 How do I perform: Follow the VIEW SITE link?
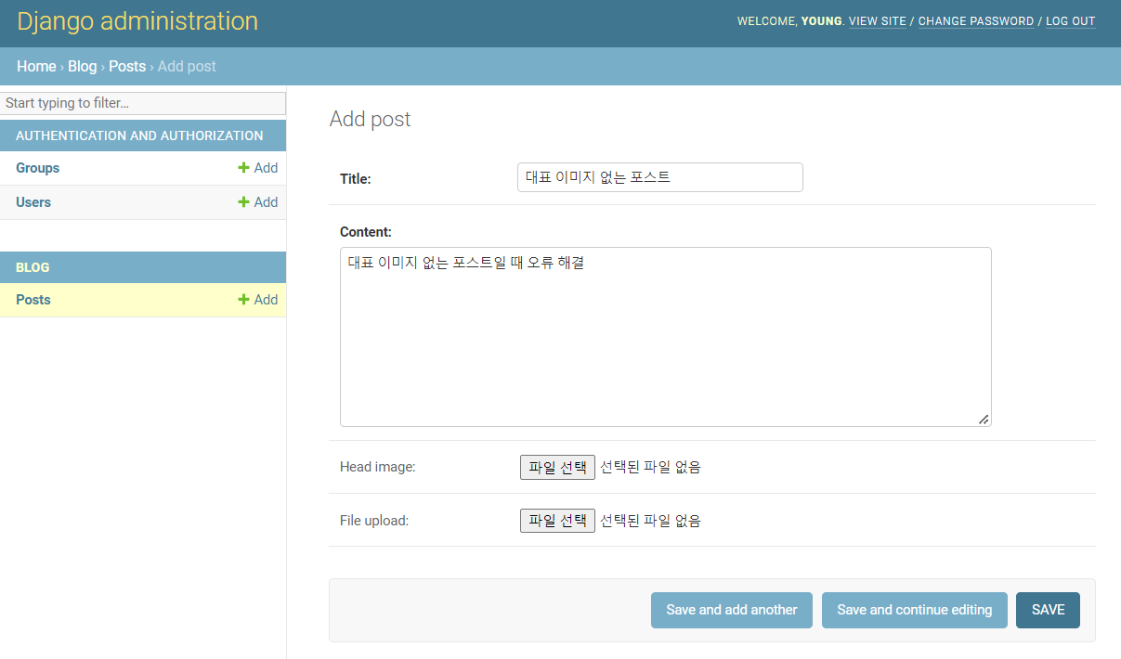(878, 21)
